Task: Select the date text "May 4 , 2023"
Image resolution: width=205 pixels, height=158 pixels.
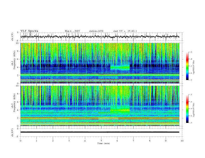Action: pos(72,31)
